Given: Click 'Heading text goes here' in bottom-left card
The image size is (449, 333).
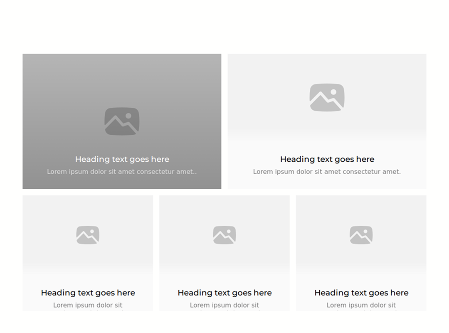Looking at the screenshot, I should pos(88,293).
